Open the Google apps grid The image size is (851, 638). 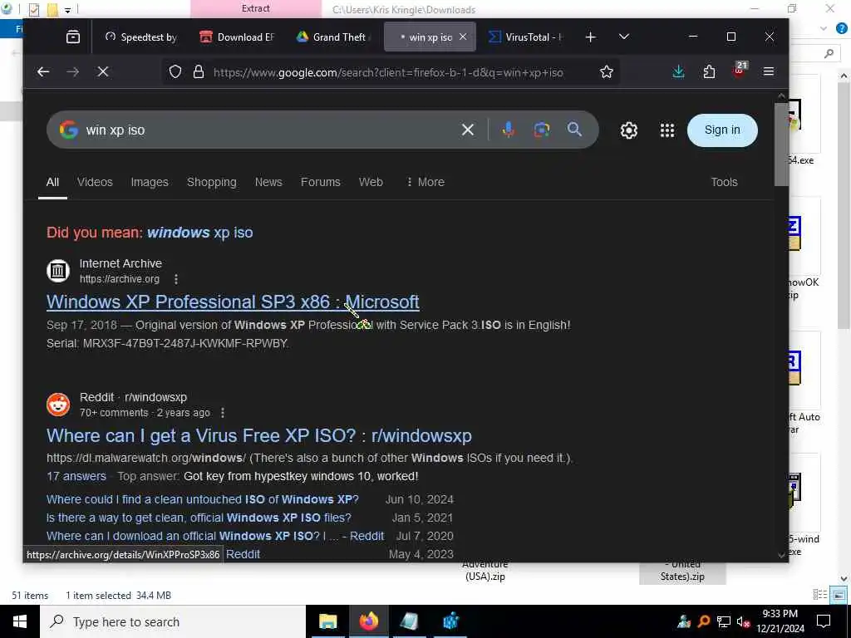tap(667, 130)
